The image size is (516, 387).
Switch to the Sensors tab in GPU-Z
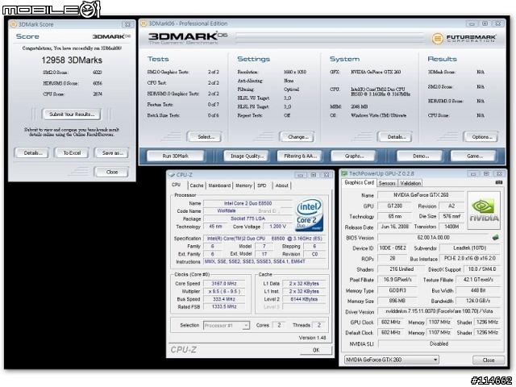(387, 183)
